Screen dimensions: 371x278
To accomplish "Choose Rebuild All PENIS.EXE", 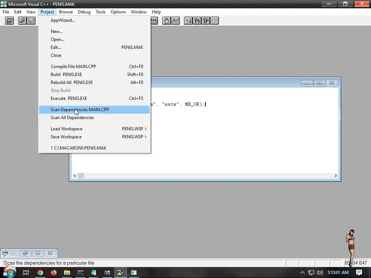I will 95,83.
